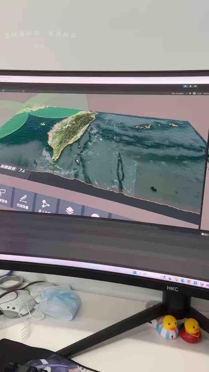Open the File Explorer taskbar icon
209x372 pixels.
[x=176, y=279]
